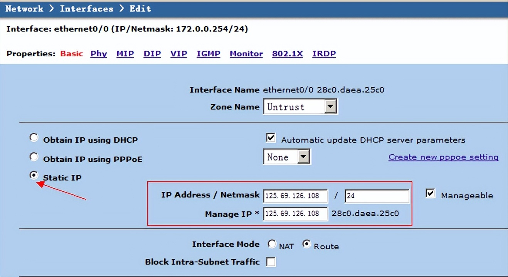Open the DIP properties tab

click(152, 54)
